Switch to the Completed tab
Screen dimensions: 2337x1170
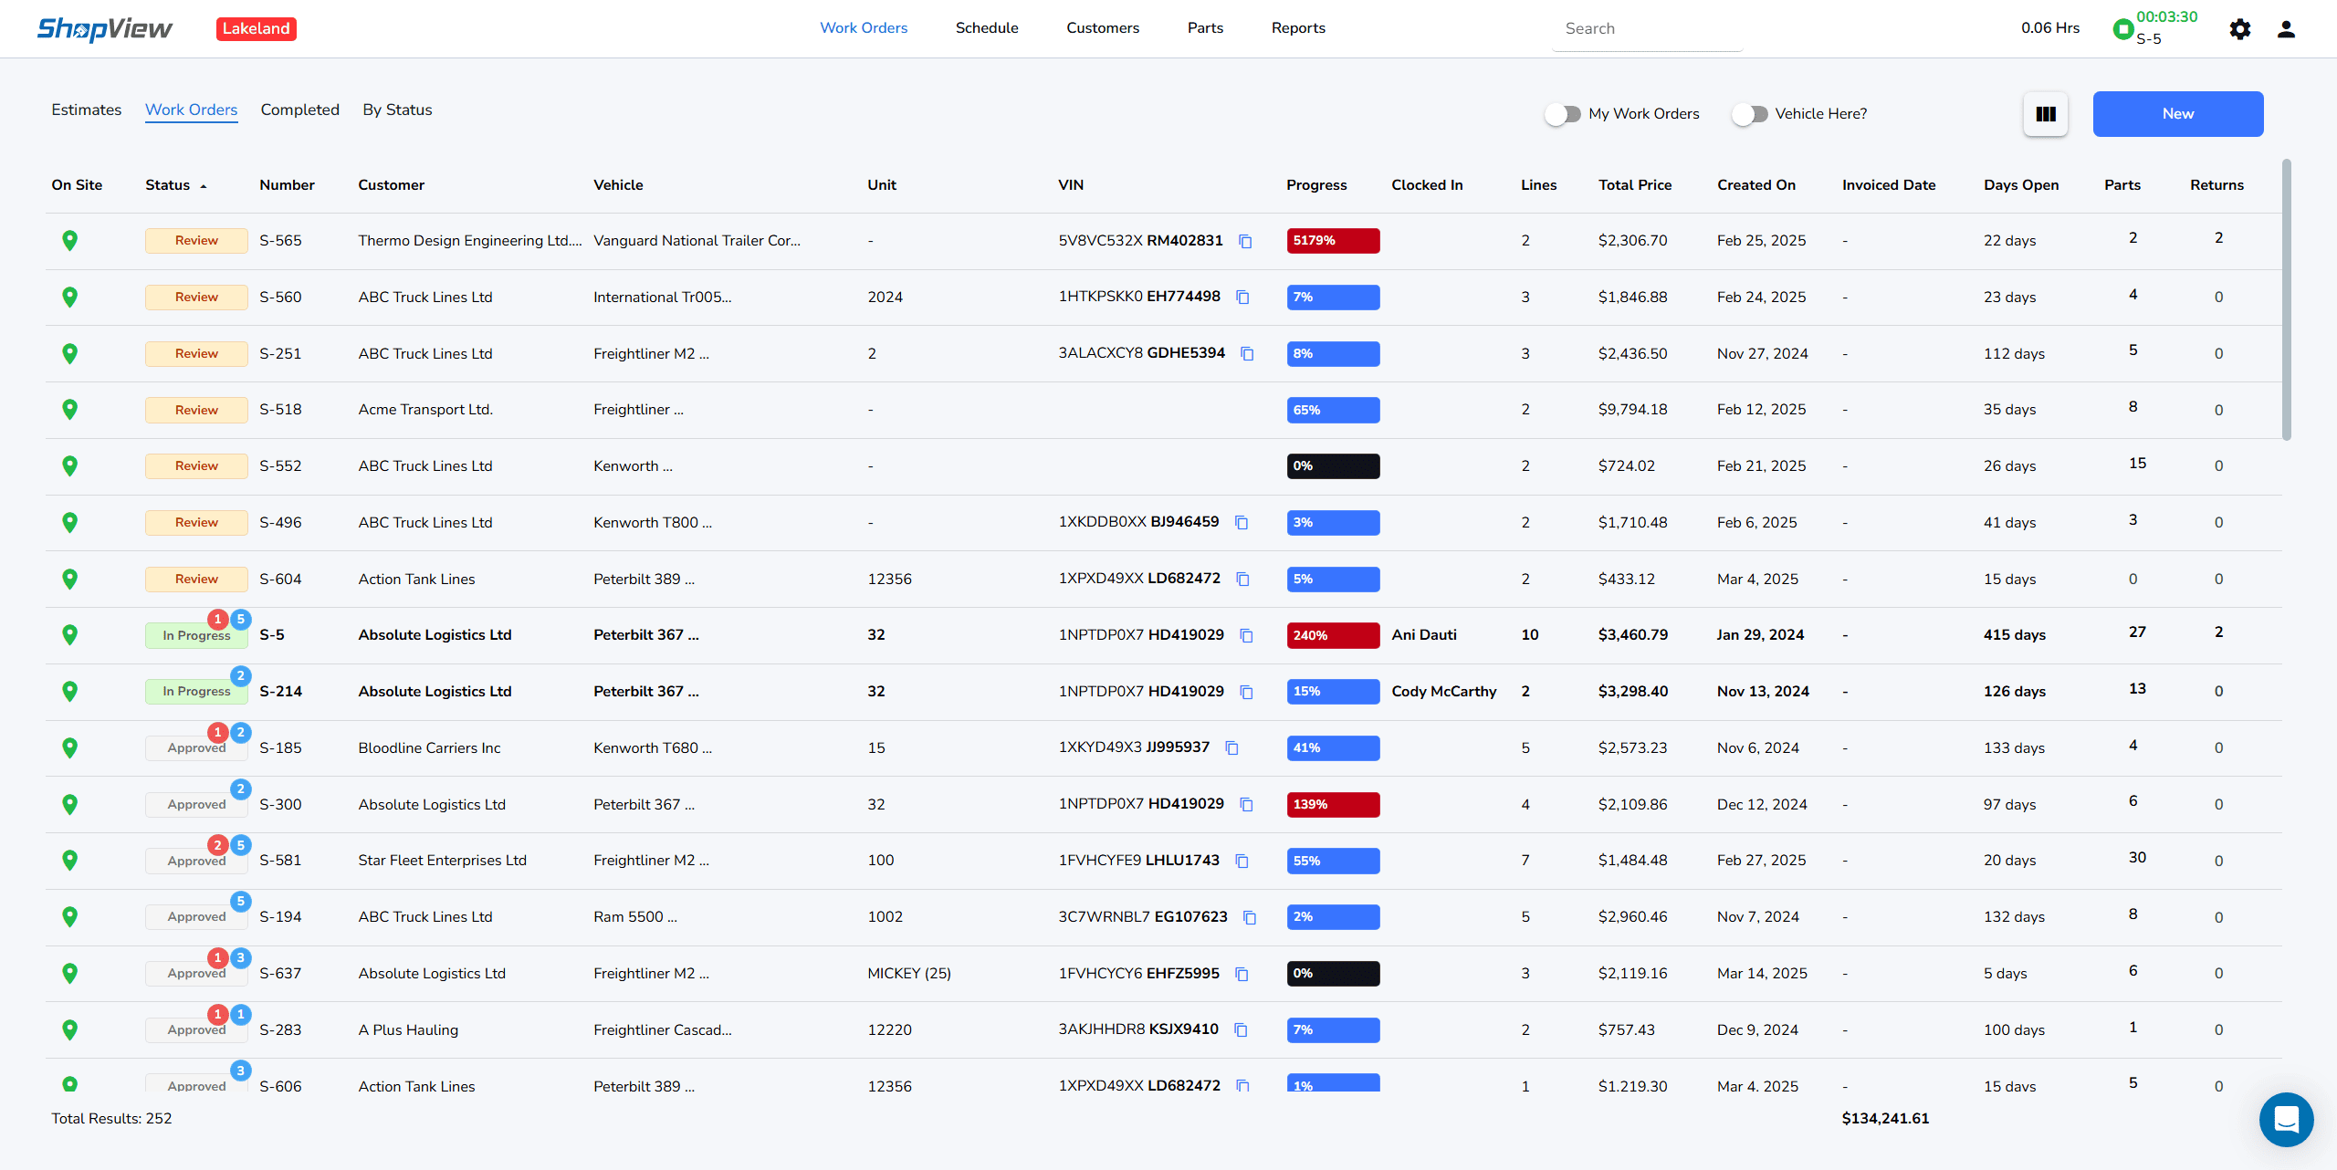coord(299,110)
